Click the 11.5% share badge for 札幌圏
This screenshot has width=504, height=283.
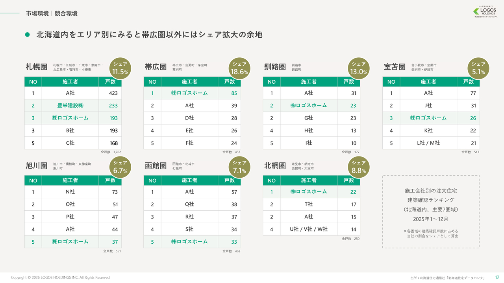120,68
